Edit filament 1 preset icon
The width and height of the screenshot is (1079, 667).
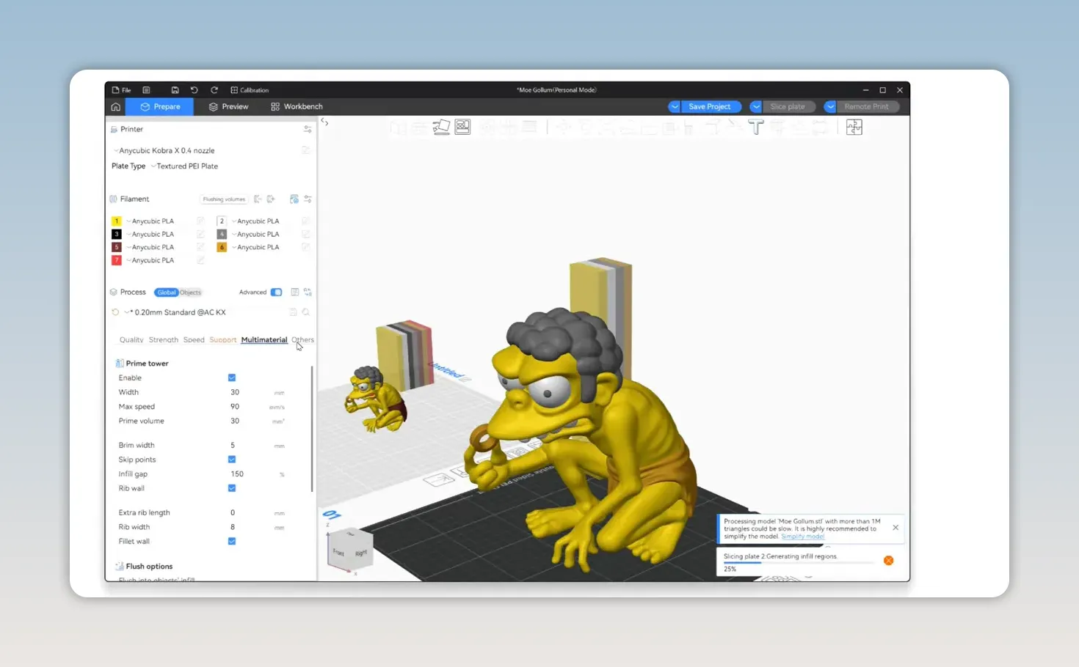(x=200, y=221)
